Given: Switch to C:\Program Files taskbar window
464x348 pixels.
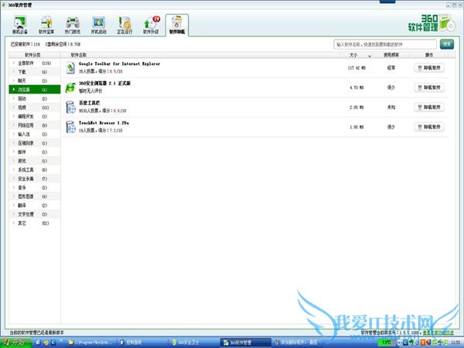Looking at the screenshot, I should click(90, 343).
